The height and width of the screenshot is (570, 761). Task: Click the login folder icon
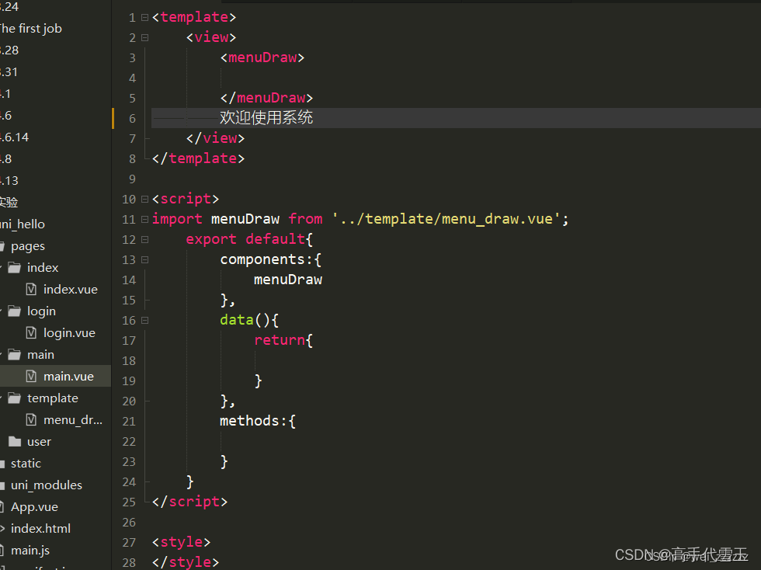point(16,311)
